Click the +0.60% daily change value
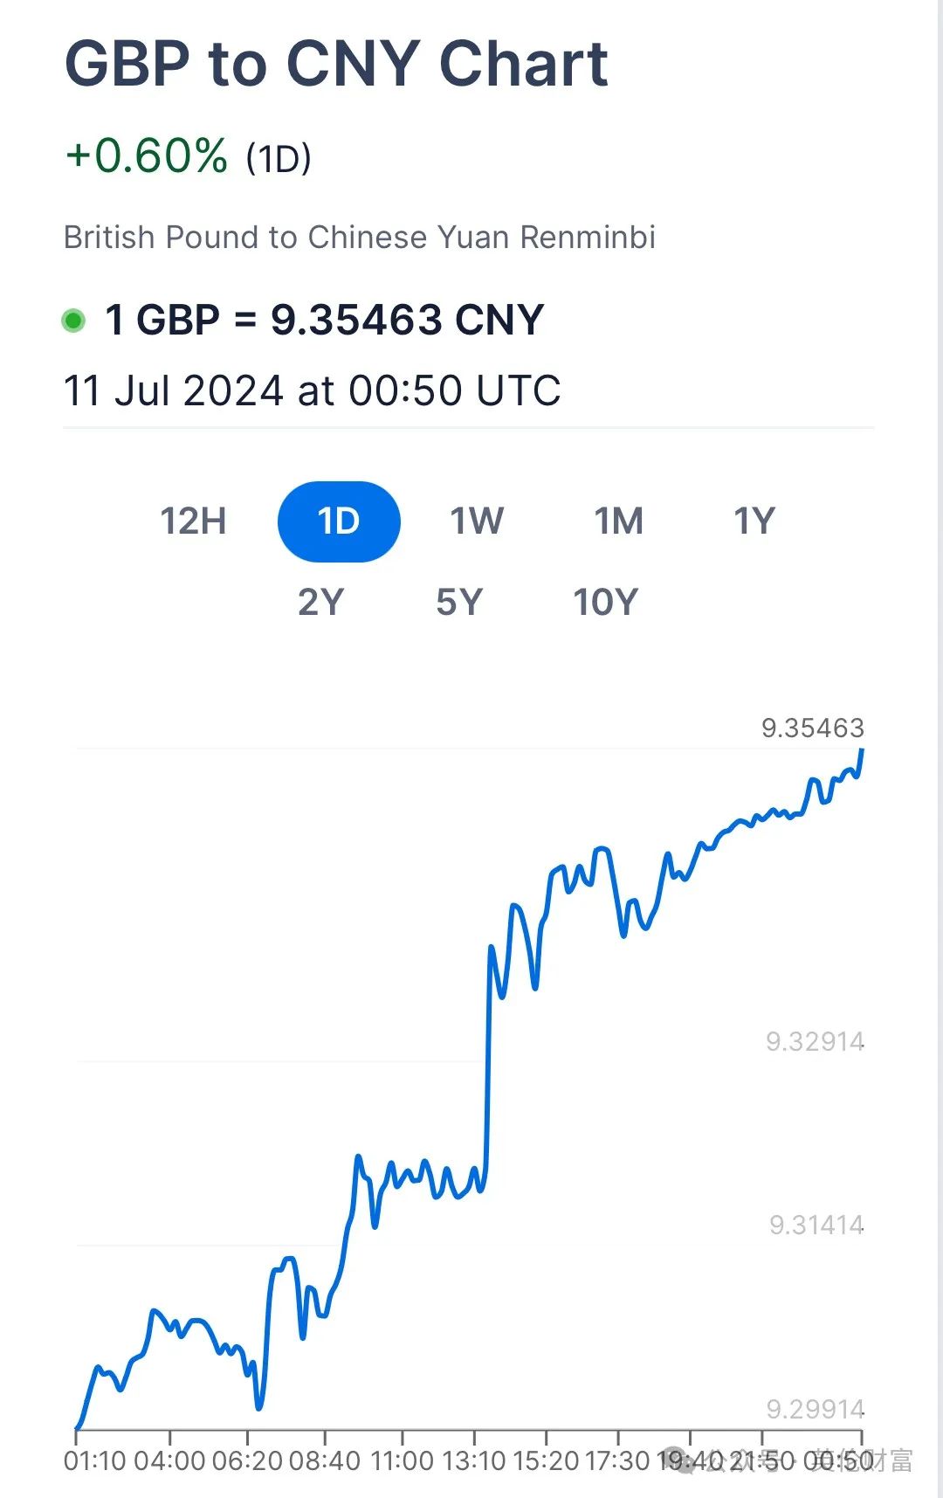The image size is (943, 1498). click(146, 155)
